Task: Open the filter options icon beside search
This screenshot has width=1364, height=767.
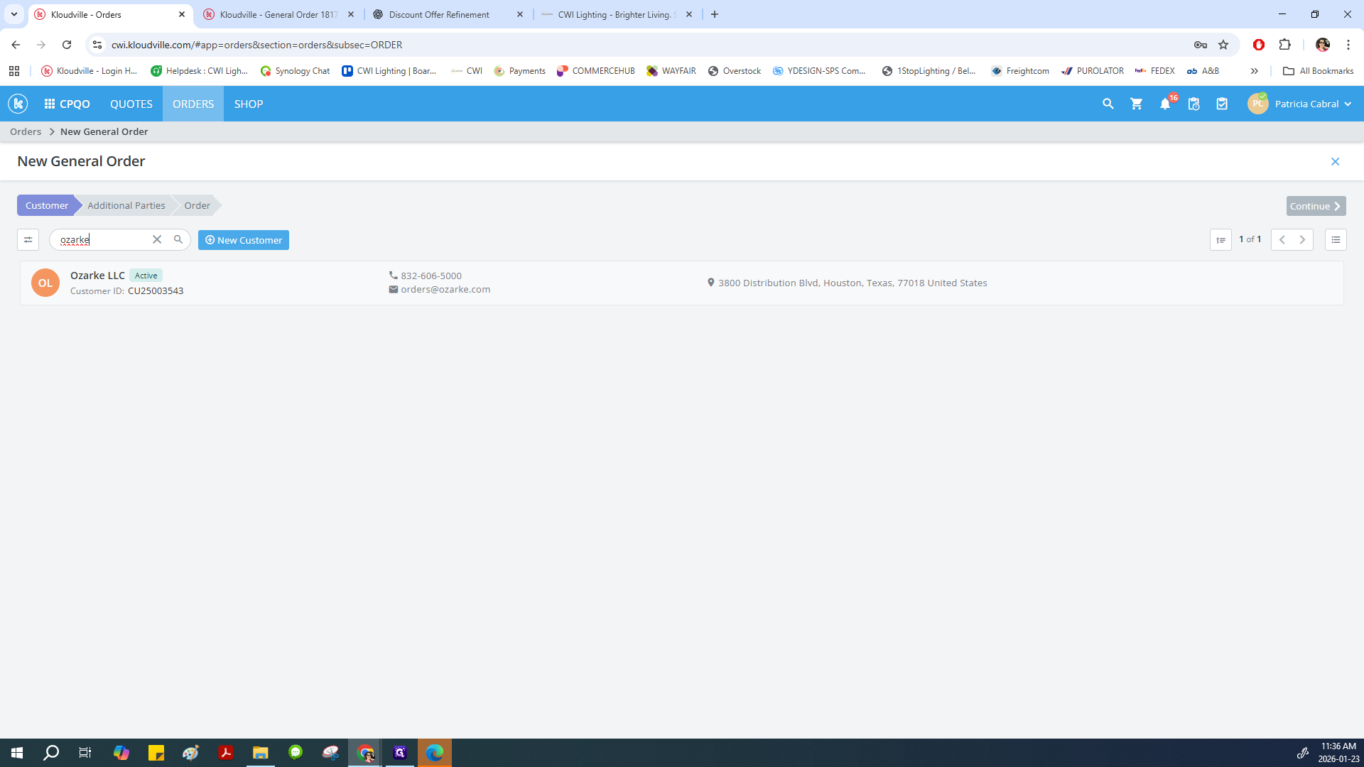Action: coord(28,240)
